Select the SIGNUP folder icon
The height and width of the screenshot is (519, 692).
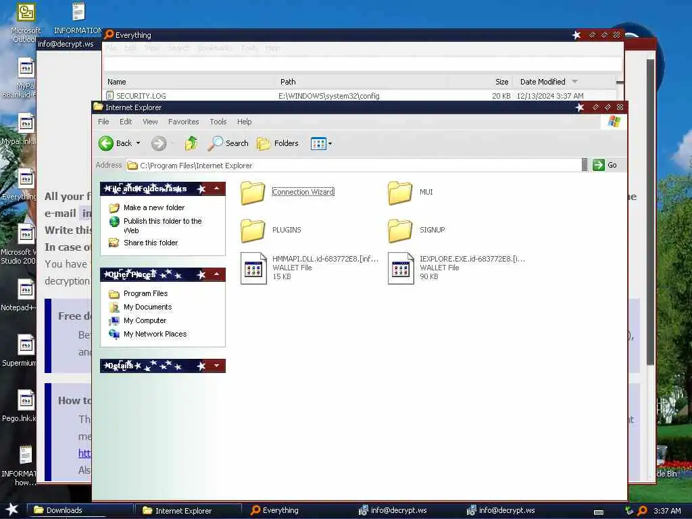400,230
